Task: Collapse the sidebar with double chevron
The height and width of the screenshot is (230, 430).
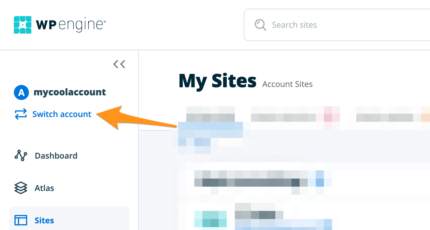Action: pyautogui.click(x=119, y=64)
